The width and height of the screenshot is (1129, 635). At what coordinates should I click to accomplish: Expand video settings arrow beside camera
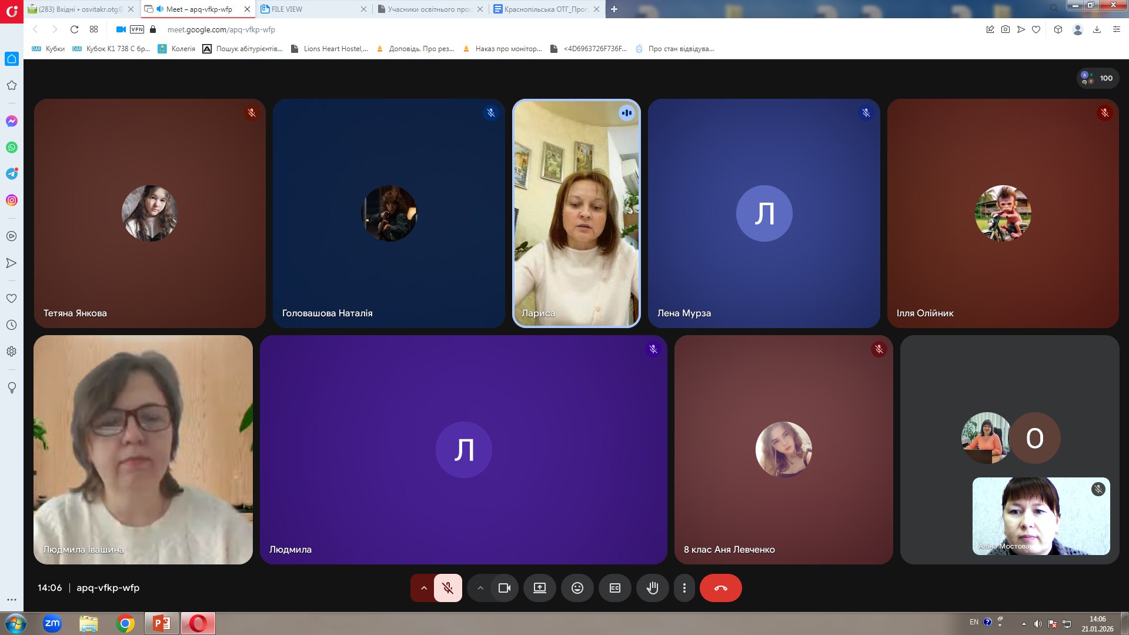(x=480, y=588)
